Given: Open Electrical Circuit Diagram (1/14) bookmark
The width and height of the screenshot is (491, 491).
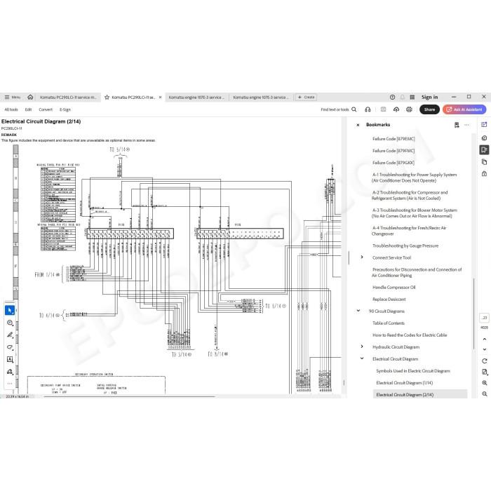Looking at the screenshot, I should tap(404, 383).
